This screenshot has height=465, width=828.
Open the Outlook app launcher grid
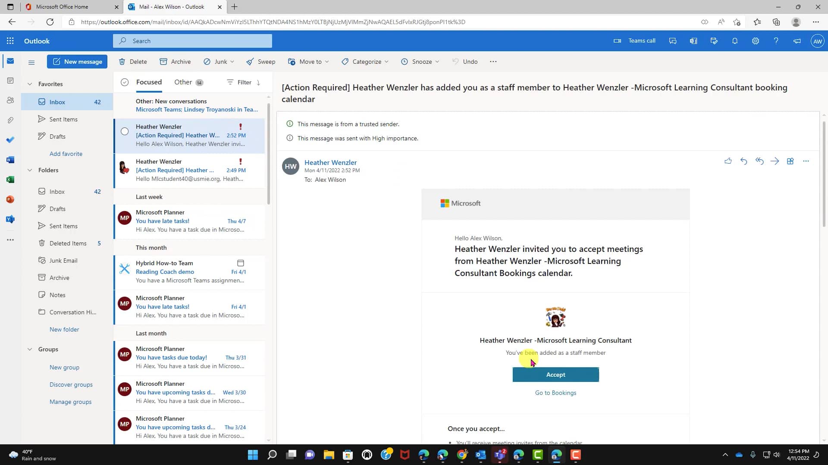(10, 41)
